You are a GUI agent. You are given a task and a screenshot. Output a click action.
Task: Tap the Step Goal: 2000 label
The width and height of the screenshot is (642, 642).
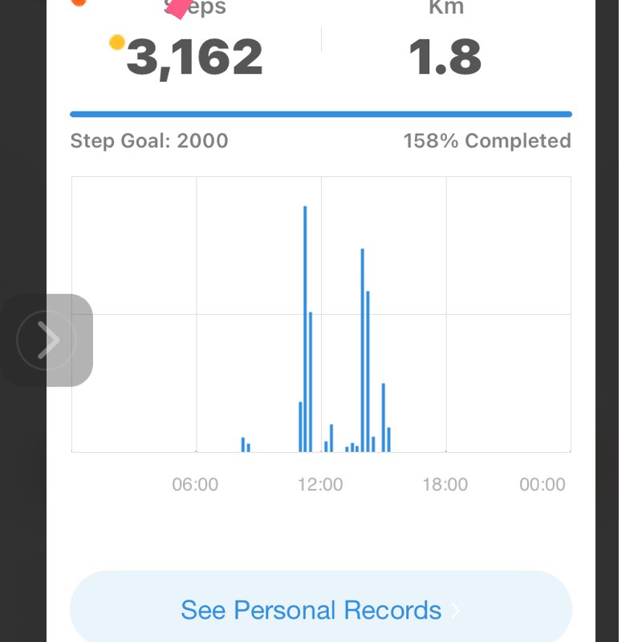point(149,141)
